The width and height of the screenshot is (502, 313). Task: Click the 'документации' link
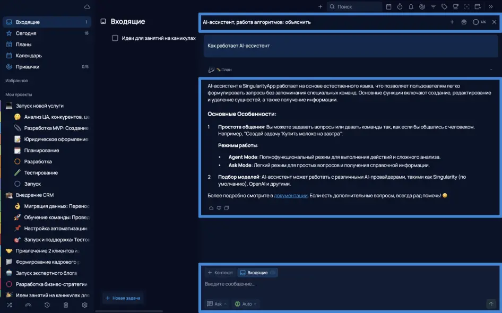pos(290,196)
